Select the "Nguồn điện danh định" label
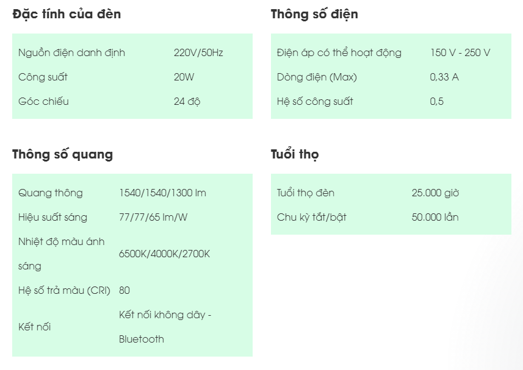523x370 pixels. [71, 52]
